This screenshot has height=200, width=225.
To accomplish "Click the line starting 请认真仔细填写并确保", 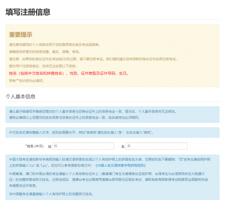I will click(93, 112).
